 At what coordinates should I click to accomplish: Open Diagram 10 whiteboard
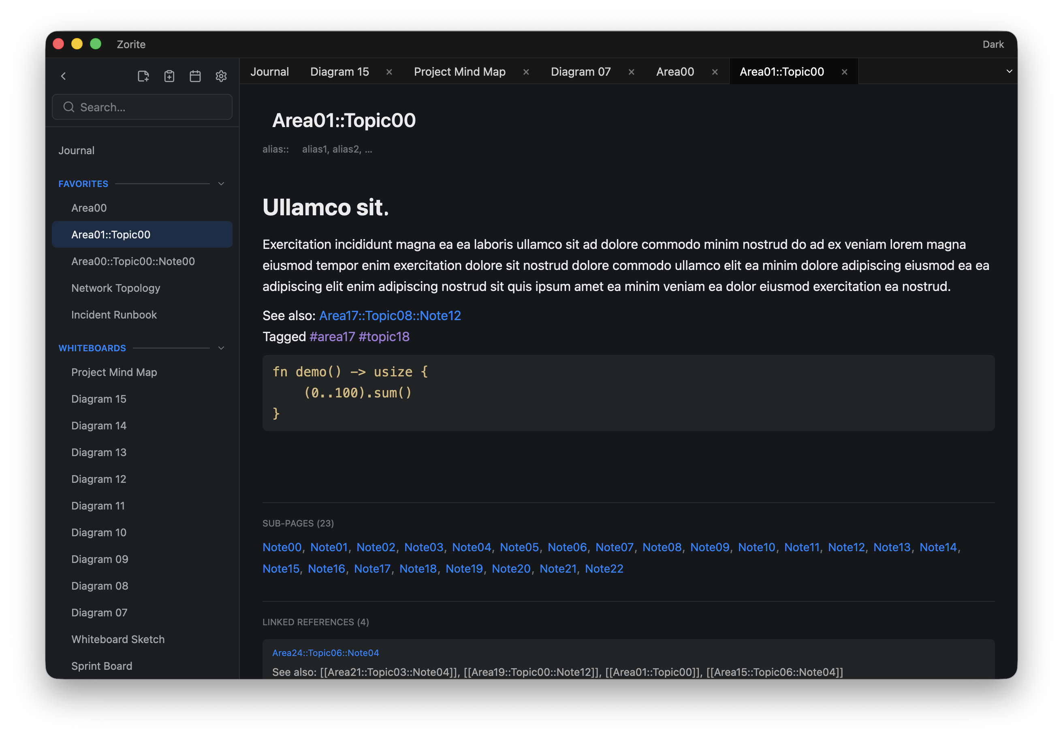click(x=142, y=532)
